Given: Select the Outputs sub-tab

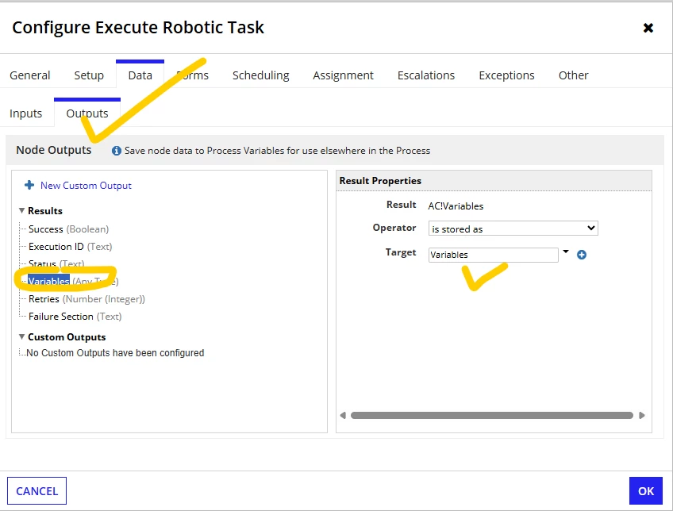Looking at the screenshot, I should click(x=87, y=113).
